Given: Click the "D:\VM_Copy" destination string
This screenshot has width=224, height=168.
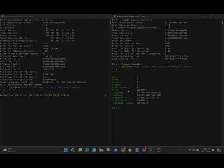Looking at the screenshot, I should pyautogui.click(x=174, y=67).
